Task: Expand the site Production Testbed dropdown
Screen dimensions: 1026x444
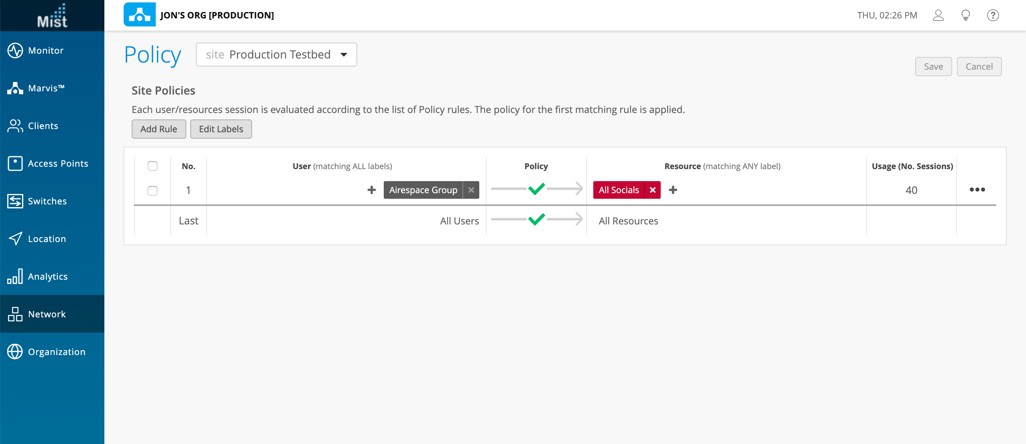Action: point(276,54)
